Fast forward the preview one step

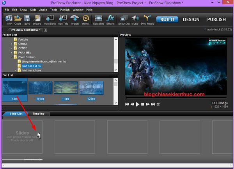click(148, 104)
